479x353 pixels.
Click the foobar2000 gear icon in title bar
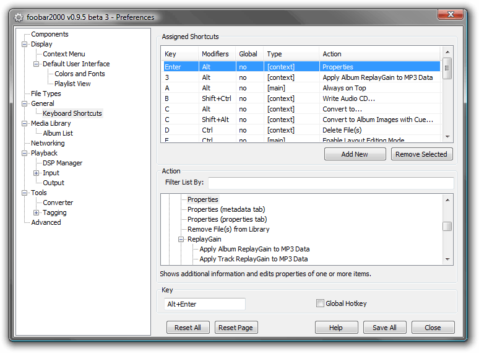(19, 18)
